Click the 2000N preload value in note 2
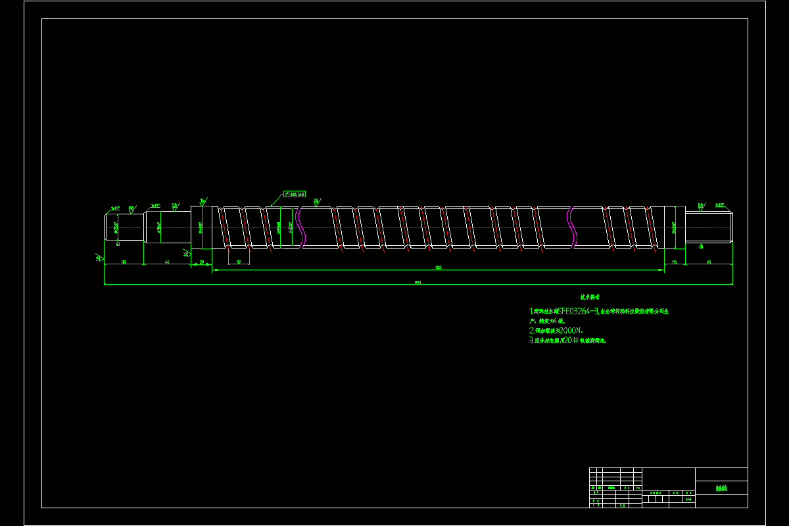The image size is (789, 526). (x=570, y=330)
